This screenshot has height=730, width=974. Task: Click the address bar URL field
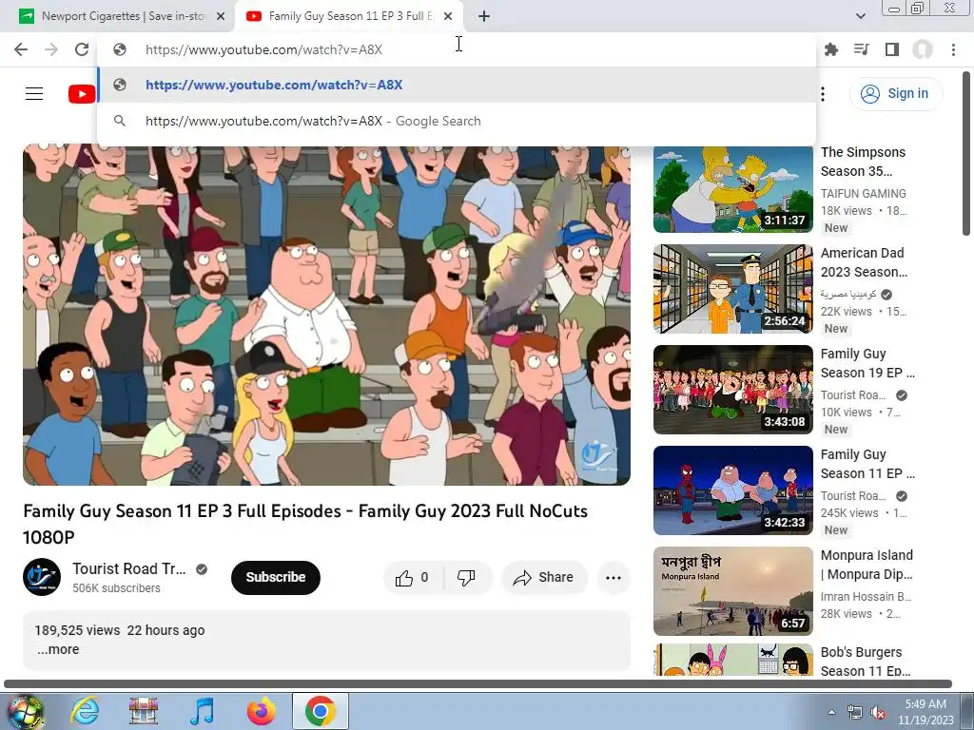(457, 49)
